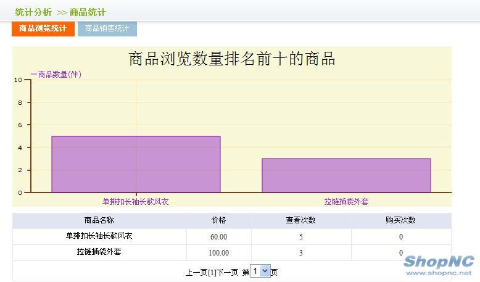The height and width of the screenshot is (282, 480).
Task: Click the ShopNC logo
Action: [x=438, y=263]
